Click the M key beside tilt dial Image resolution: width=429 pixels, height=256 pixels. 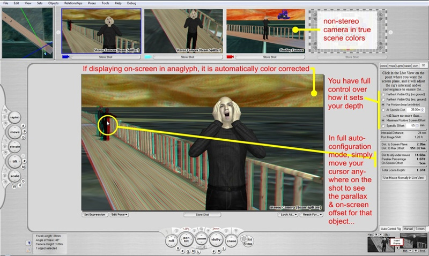click(x=23, y=167)
